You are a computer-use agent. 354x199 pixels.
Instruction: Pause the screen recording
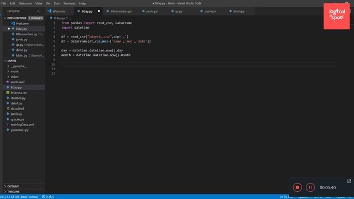[310, 187]
